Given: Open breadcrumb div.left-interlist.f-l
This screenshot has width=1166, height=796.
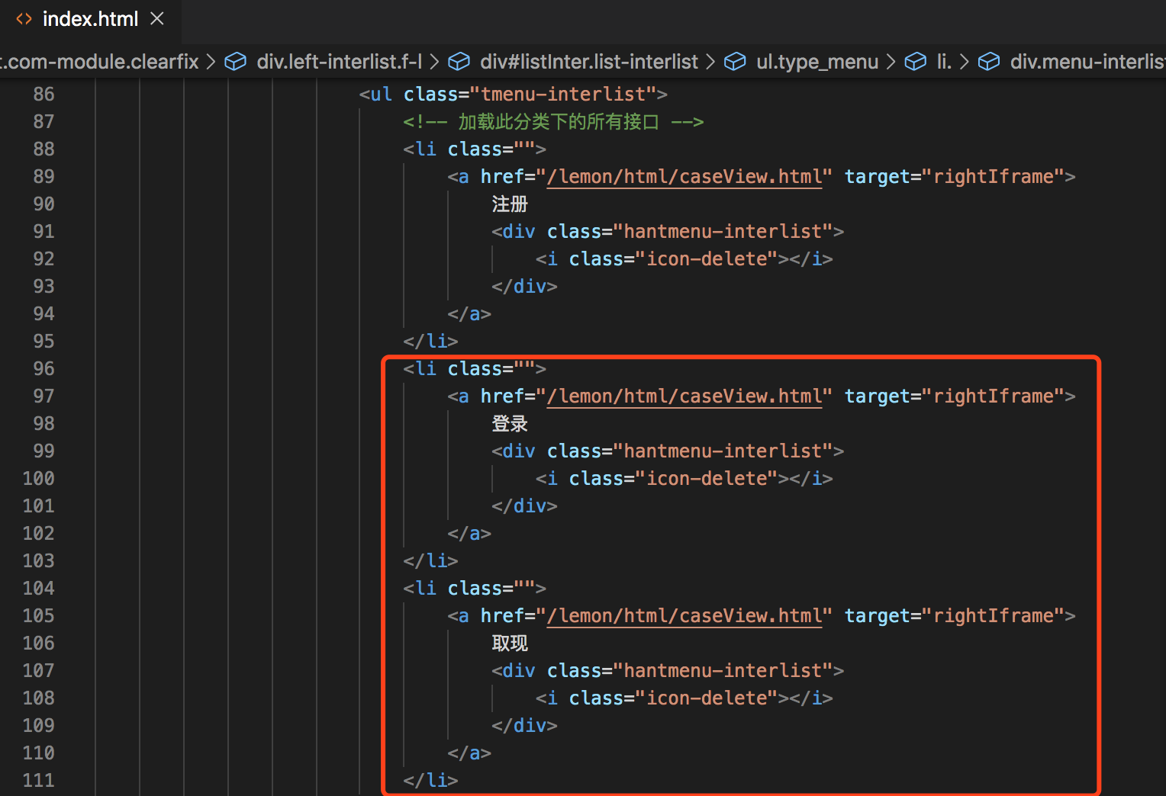Looking at the screenshot, I should (339, 62).
